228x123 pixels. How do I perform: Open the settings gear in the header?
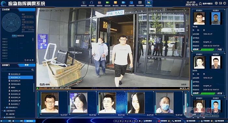pyautogui.click(x=216, y=3)
